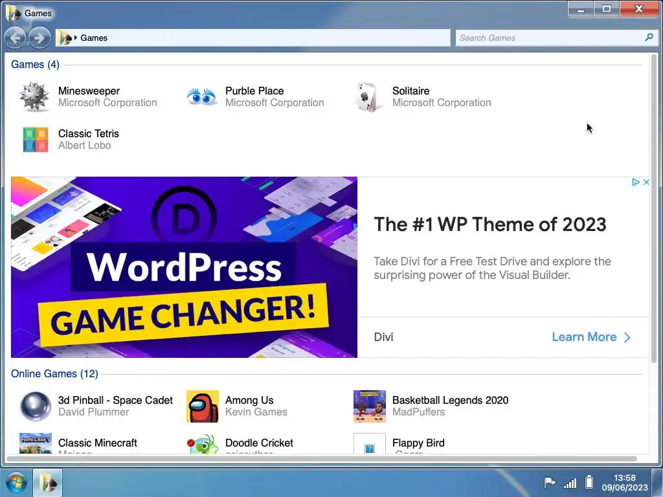The width and height of the screenshot is (663, 497).
Task: Click Learn More on the Divi ad
Action: point(591,337)
